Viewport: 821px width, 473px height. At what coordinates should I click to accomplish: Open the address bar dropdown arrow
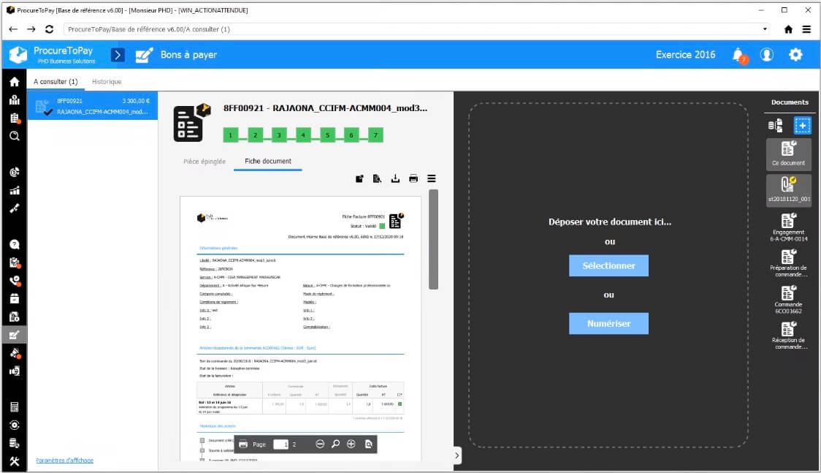point(765,29)
